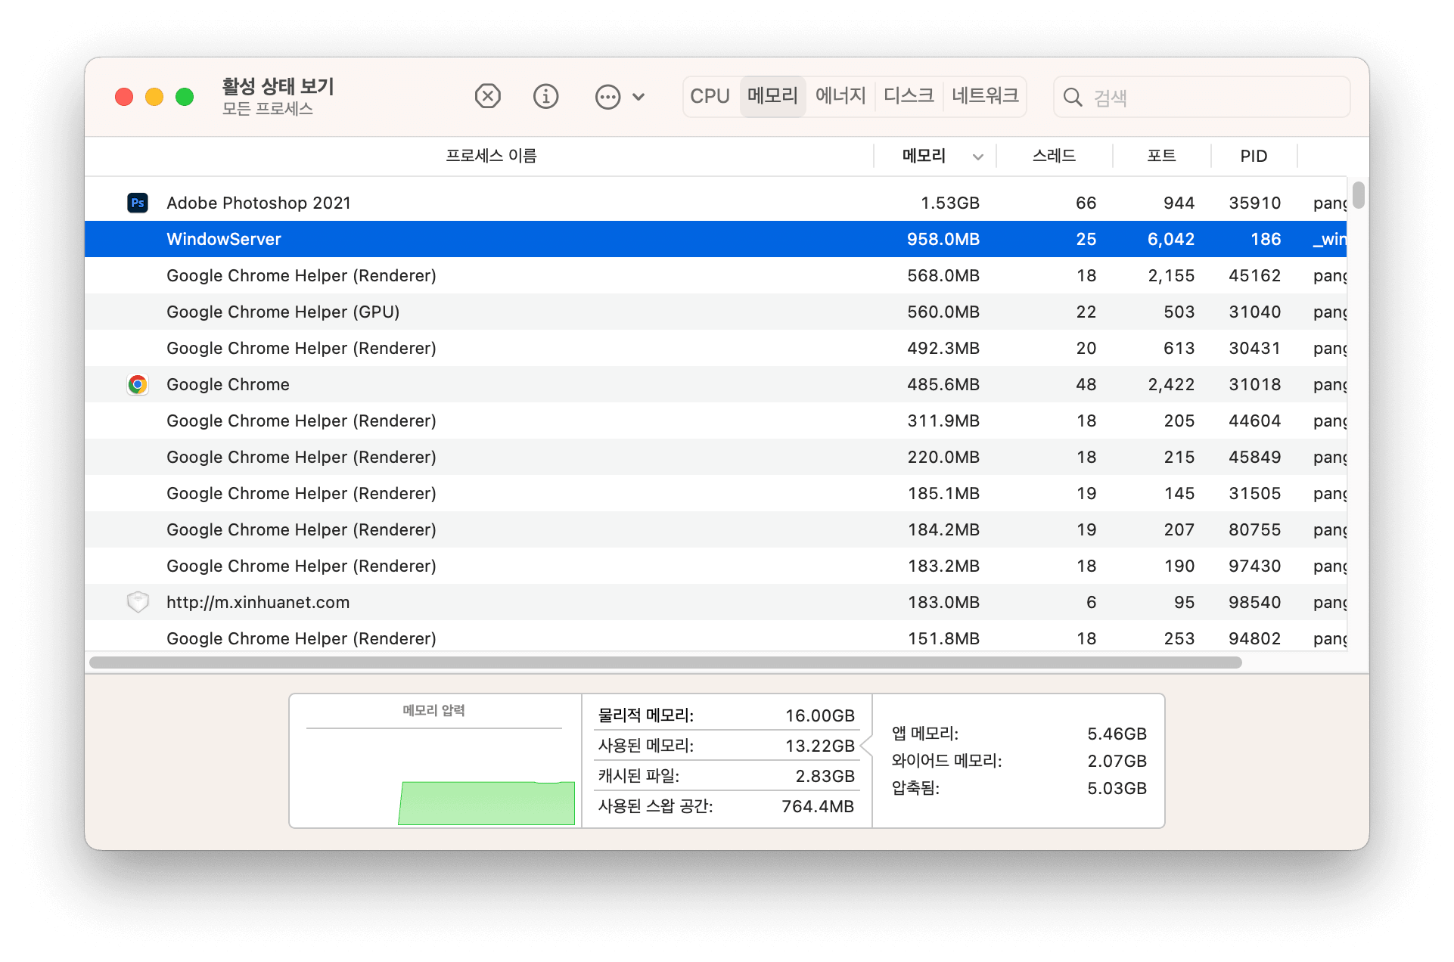Toggle the 메모리 column sort order
Viewport: 1454px width, 962px height.
point(937,156)
